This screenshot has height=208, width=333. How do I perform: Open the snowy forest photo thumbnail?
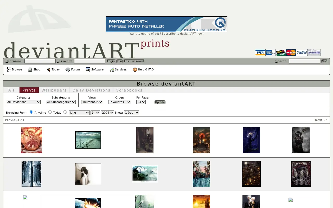tap(31, 174)
